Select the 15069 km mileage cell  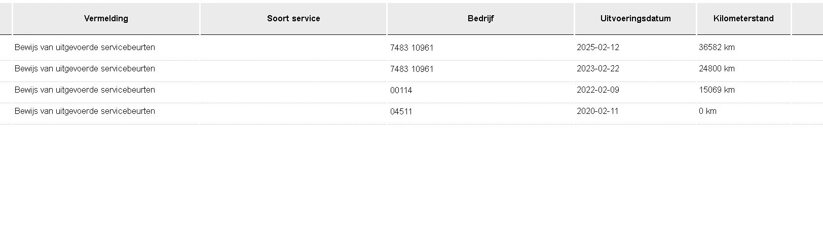pos(717,90)
